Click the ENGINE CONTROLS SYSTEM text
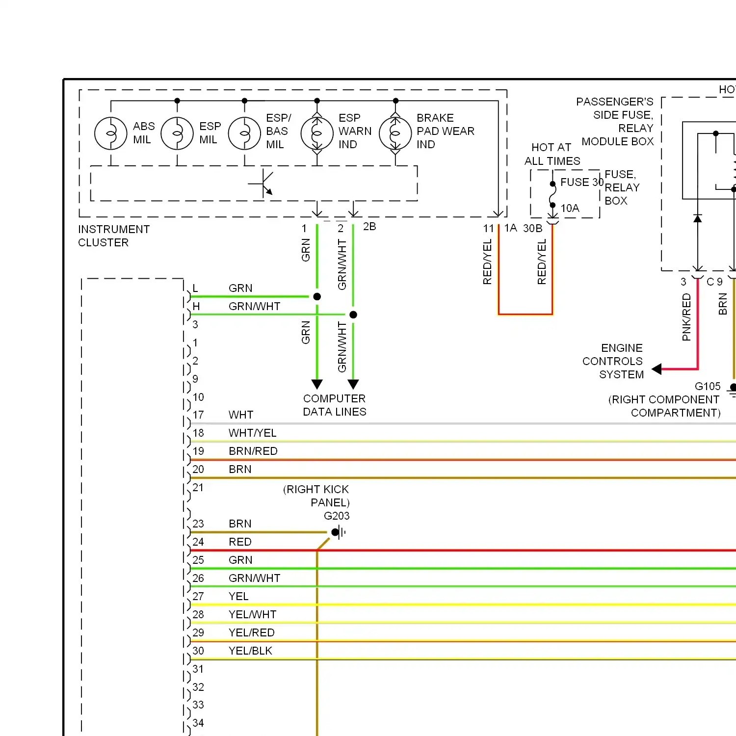736x736 pixels. click(x=613, y=361)
